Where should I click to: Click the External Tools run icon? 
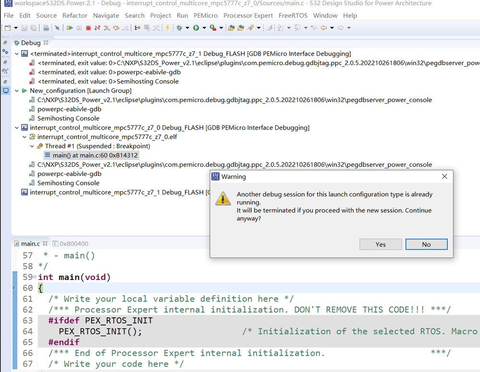pos(213,28)
